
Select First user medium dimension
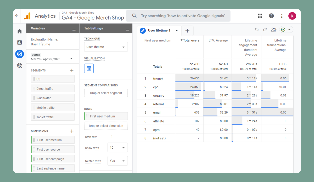pos(53,140)
